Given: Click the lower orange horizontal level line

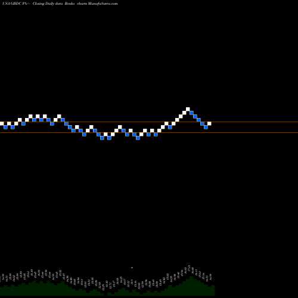Looking at the screenshot, I should click(149, 132).
